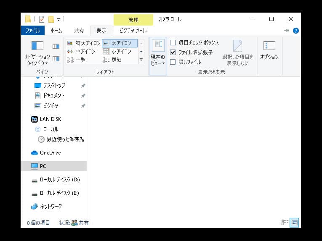Viewport: 322px width, 241px height.
Task: Click the details pane icon in the ribbon
Action: tap(56, 59)
